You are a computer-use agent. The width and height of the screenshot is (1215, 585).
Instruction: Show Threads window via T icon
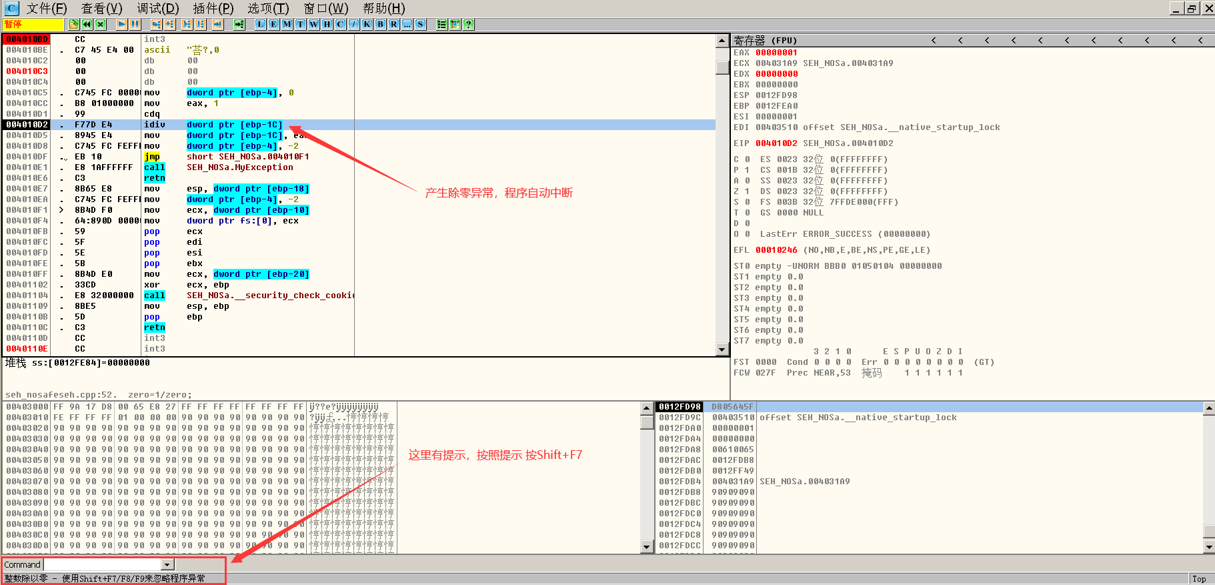click(x=300, y=25)
